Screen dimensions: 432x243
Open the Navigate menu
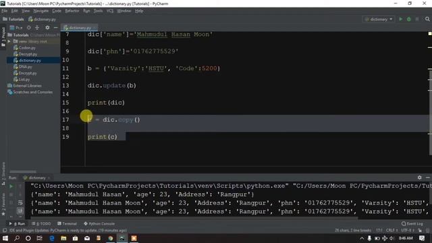point(40,11)
